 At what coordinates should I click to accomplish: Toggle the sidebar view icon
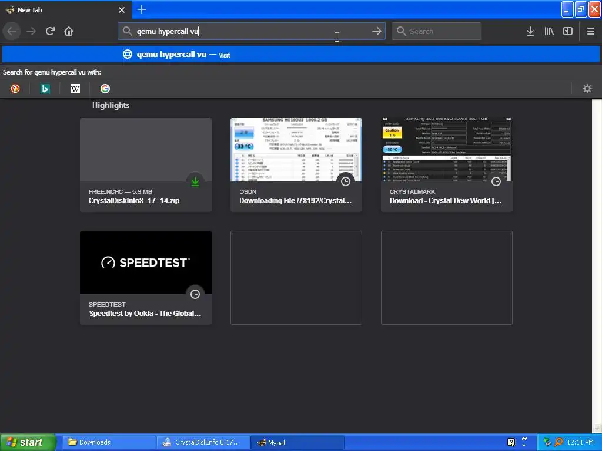coord(568,32)
